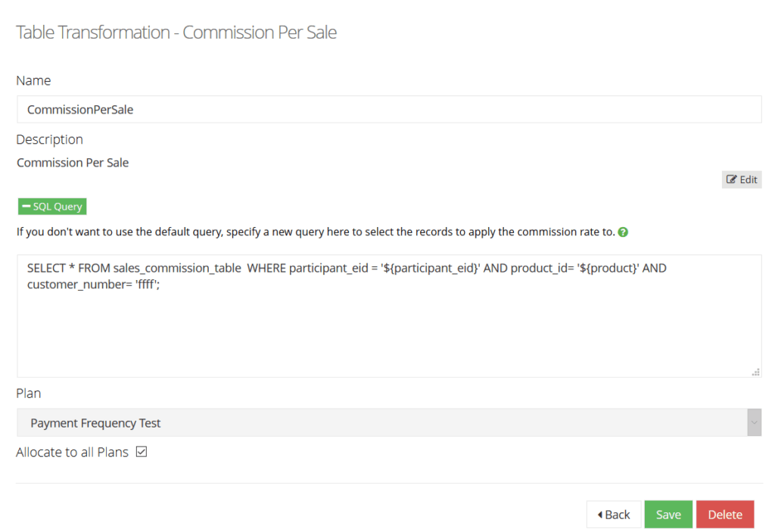Edit the description

pyautogui.click(x=742, y=179)
